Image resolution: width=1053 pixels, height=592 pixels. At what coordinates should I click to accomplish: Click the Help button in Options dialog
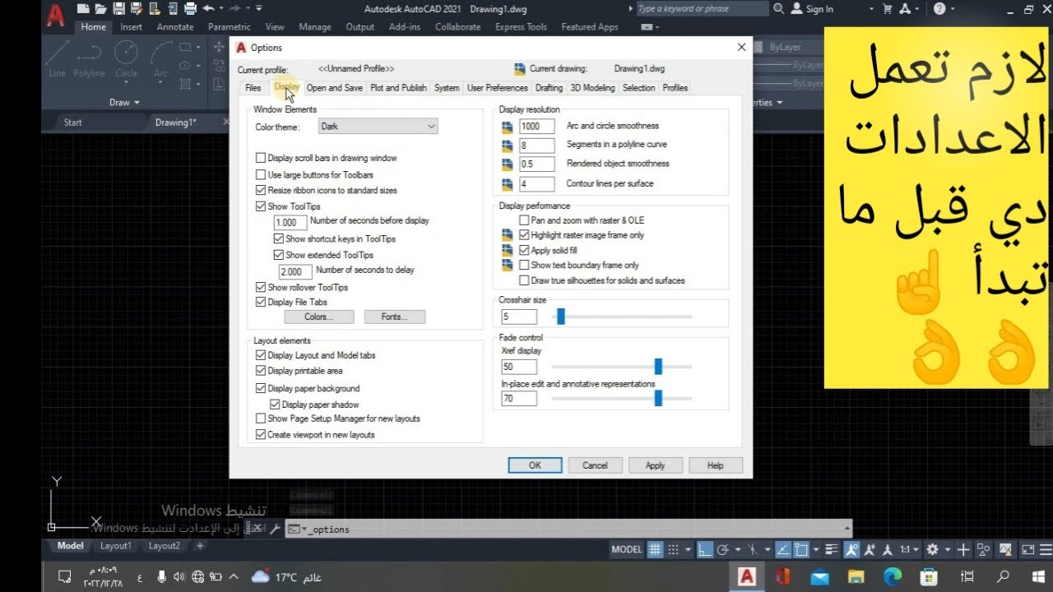[x=715, y=465]
